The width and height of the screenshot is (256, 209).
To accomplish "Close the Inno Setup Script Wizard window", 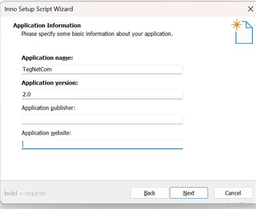I will 251,9.
